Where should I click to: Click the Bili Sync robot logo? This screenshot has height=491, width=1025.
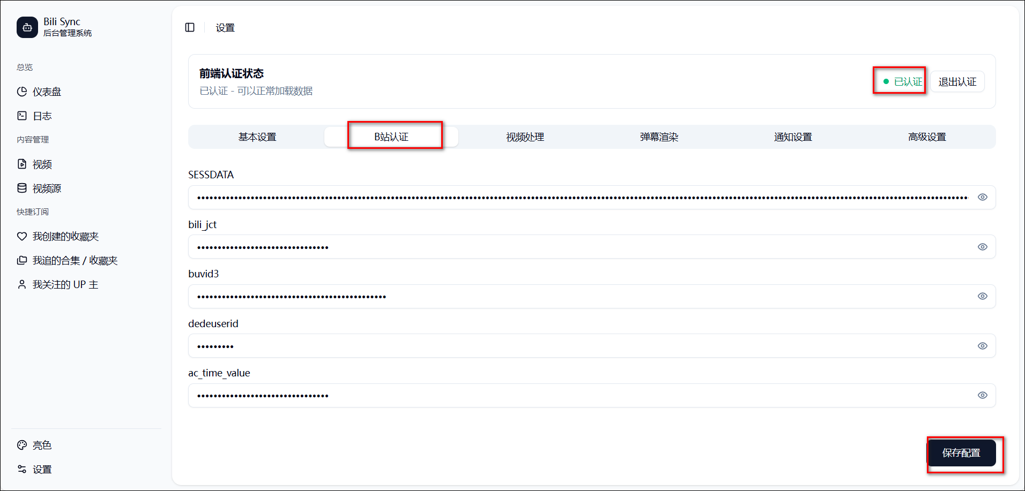click(27, 27)
